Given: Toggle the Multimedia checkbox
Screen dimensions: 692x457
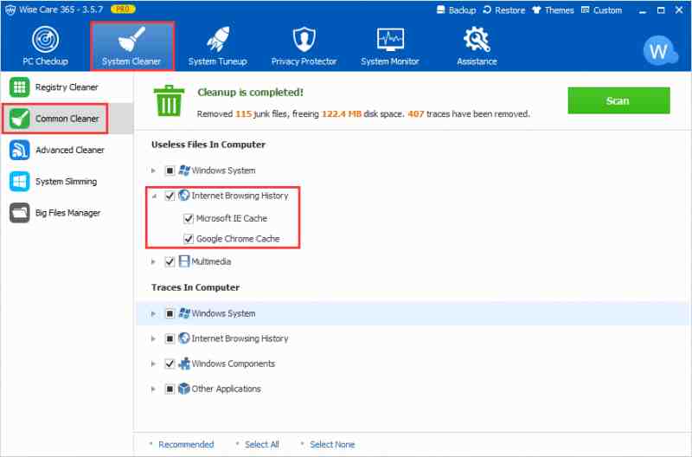Looking at the screenshot, I should tap(170, 261).
